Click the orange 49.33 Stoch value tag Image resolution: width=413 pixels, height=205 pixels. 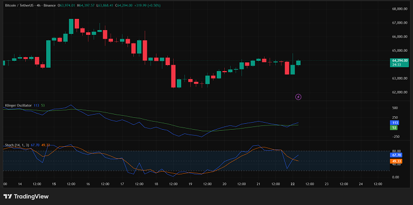[396, 161]
